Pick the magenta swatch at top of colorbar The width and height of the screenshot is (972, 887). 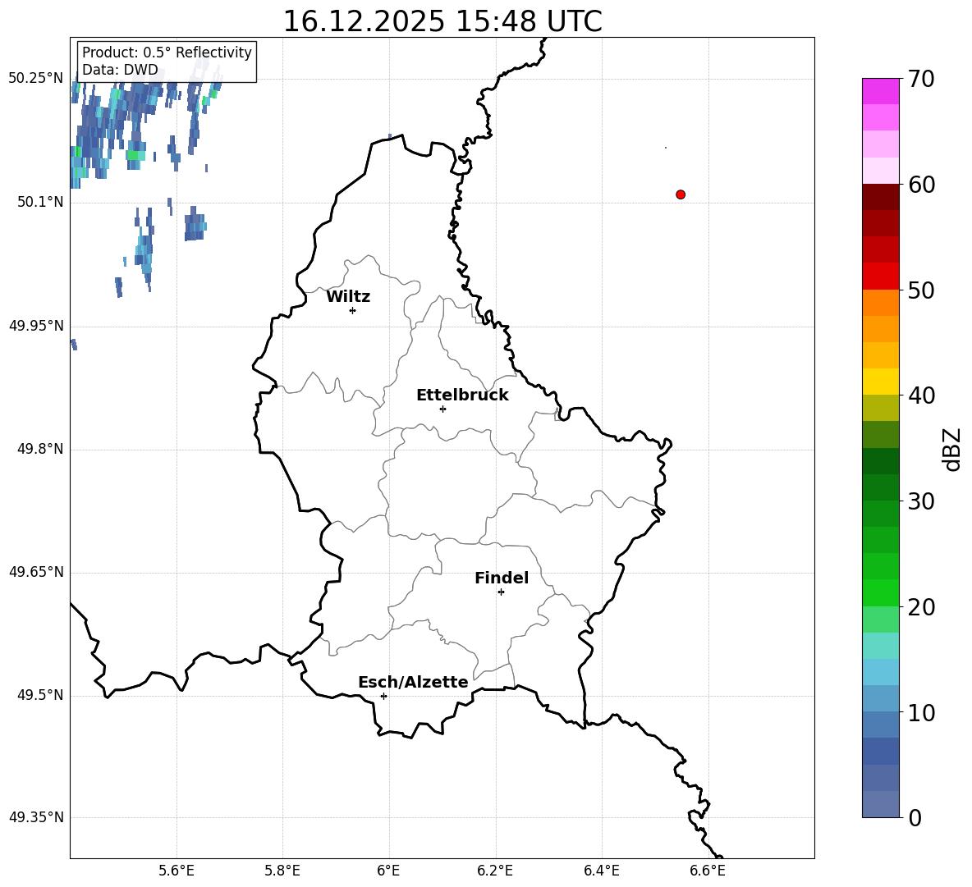coord(880,91)
